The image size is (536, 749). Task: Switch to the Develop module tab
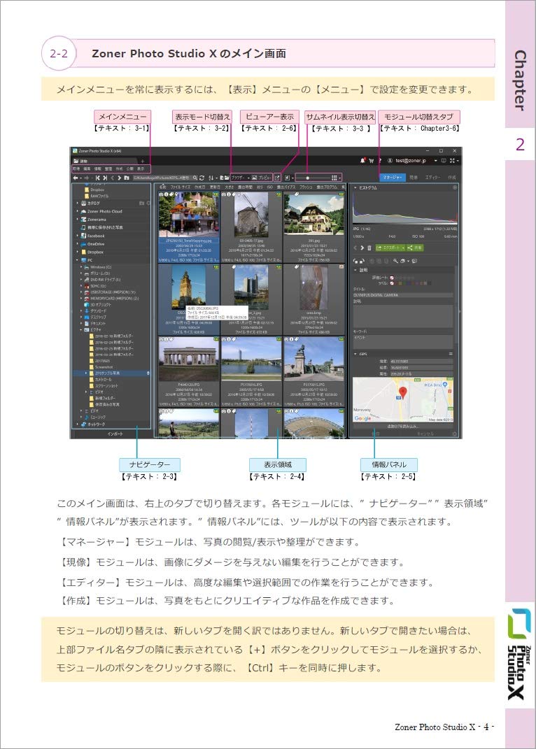(414, 177)
